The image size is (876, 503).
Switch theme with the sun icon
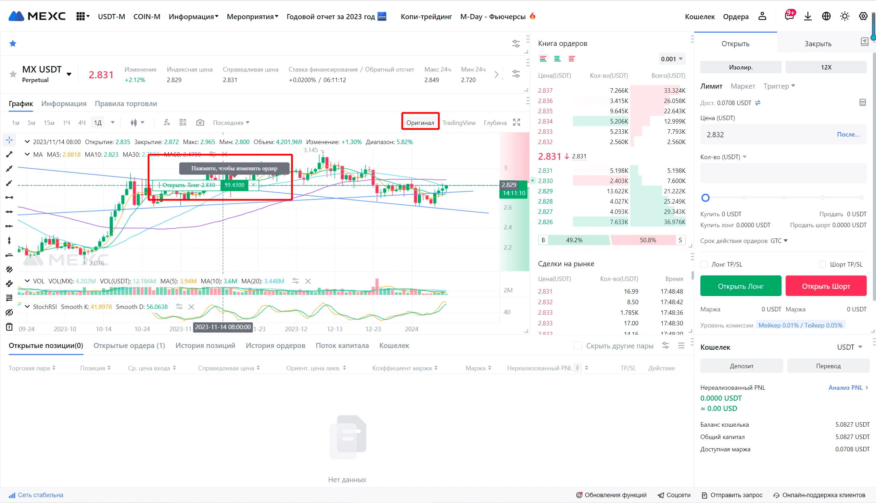pyautogui.click(x=845, y=16)
